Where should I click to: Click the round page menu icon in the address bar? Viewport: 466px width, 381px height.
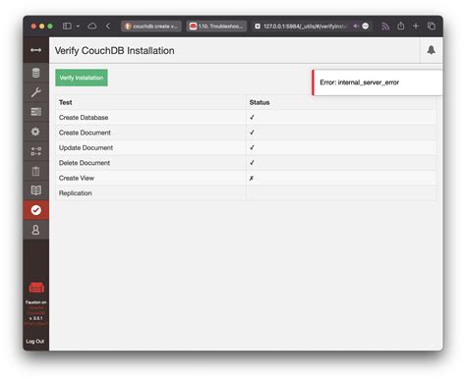(x=366, y=27)
